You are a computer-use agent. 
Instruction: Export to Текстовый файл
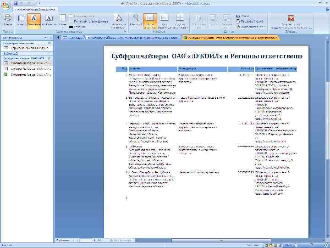250,21
